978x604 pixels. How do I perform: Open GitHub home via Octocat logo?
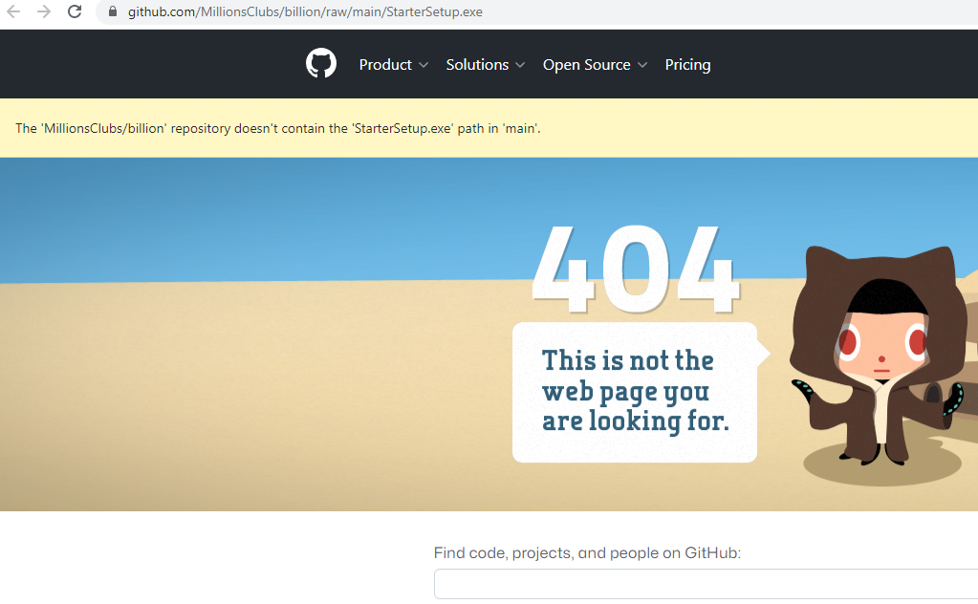pyautogui.click(x=321, y=64)
